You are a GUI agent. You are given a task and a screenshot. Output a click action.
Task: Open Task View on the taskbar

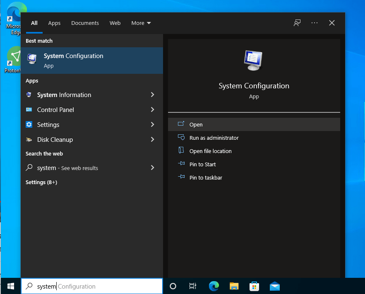(193, 286)
